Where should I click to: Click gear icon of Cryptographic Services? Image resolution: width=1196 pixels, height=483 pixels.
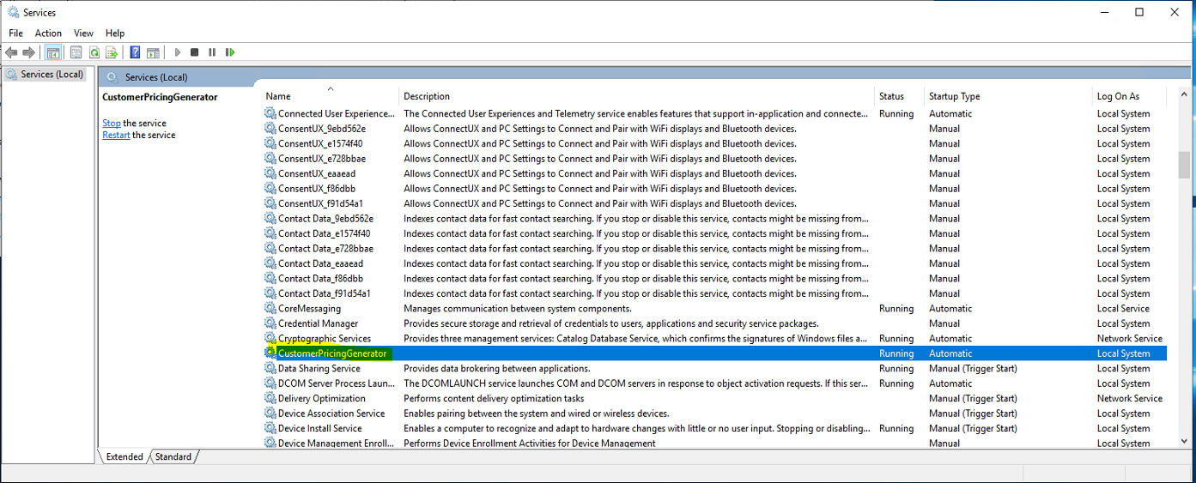270,338
